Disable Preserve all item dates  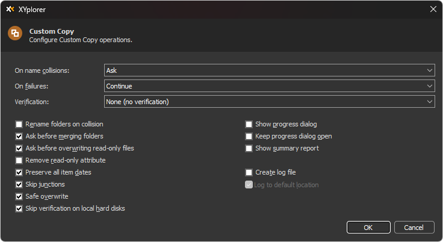(x=19, y=172)
